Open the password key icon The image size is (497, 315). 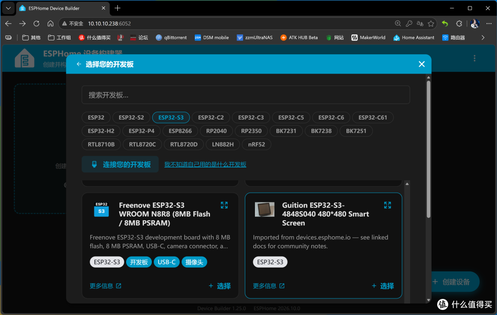click(409, 23)
